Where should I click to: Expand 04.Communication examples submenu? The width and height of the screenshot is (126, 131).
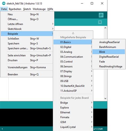click(73, 57)
